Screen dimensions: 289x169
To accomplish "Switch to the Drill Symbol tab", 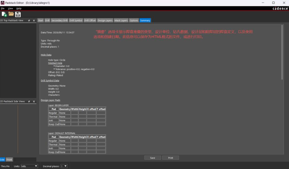I will tap(76, 21).
